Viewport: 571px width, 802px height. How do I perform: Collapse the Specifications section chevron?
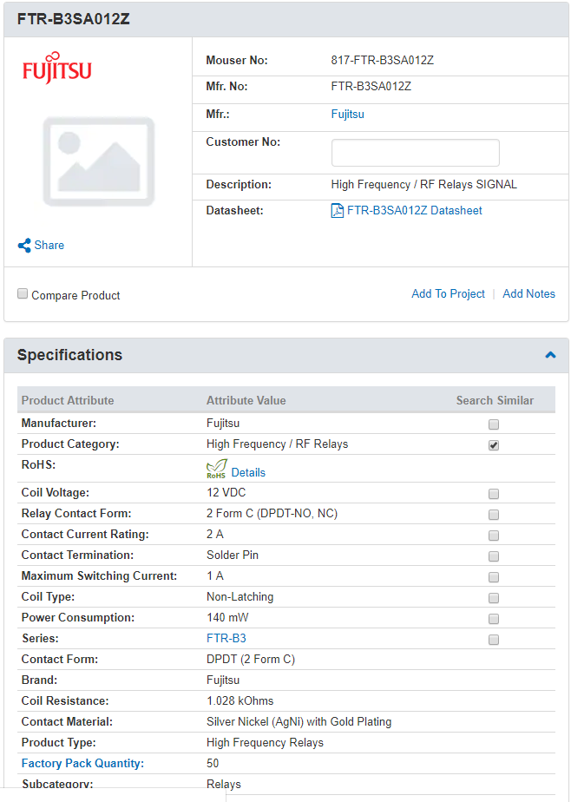point(550,355)
